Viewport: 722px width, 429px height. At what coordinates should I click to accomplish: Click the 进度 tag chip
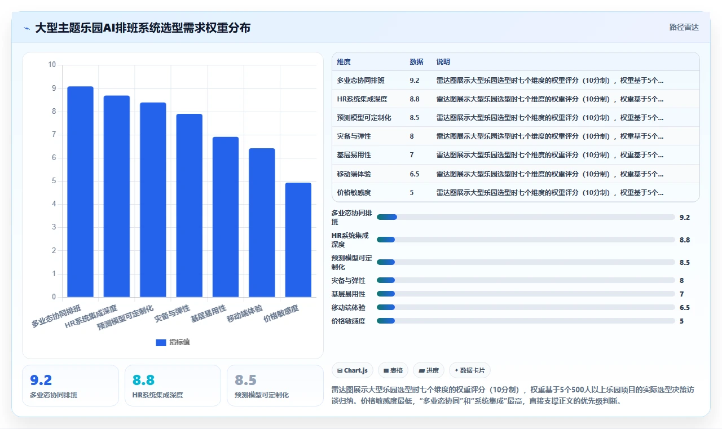tap(429, 370)
